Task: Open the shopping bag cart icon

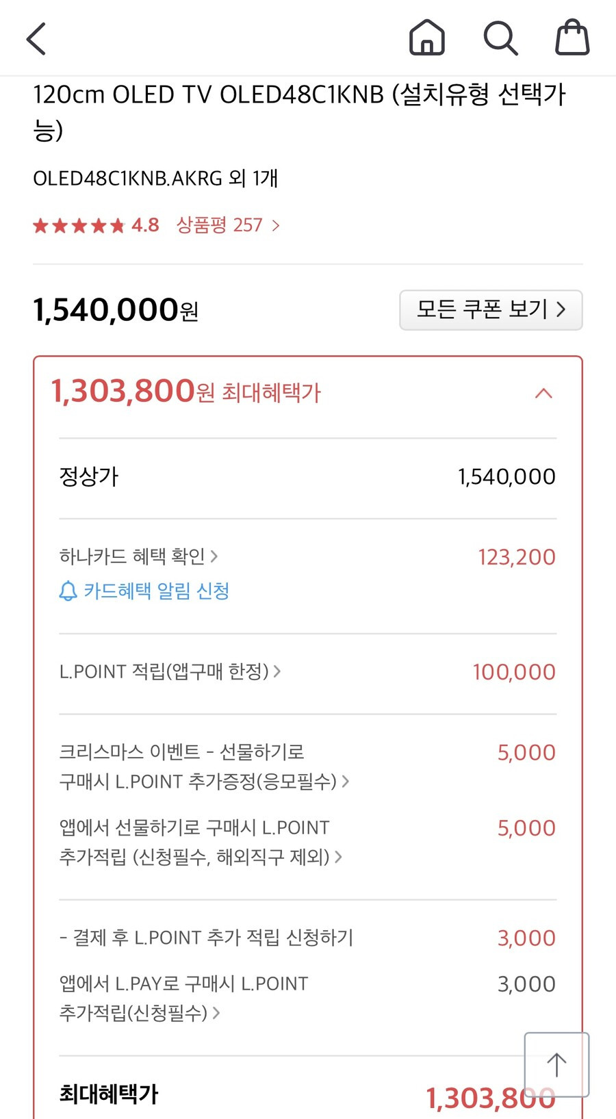Action: coord(572,37)
